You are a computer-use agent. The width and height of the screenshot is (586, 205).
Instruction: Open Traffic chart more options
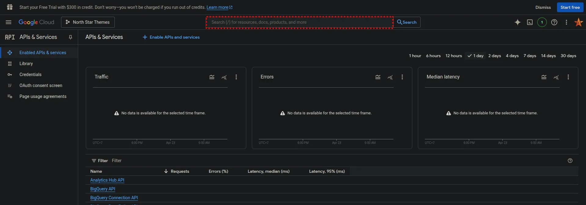236,77
